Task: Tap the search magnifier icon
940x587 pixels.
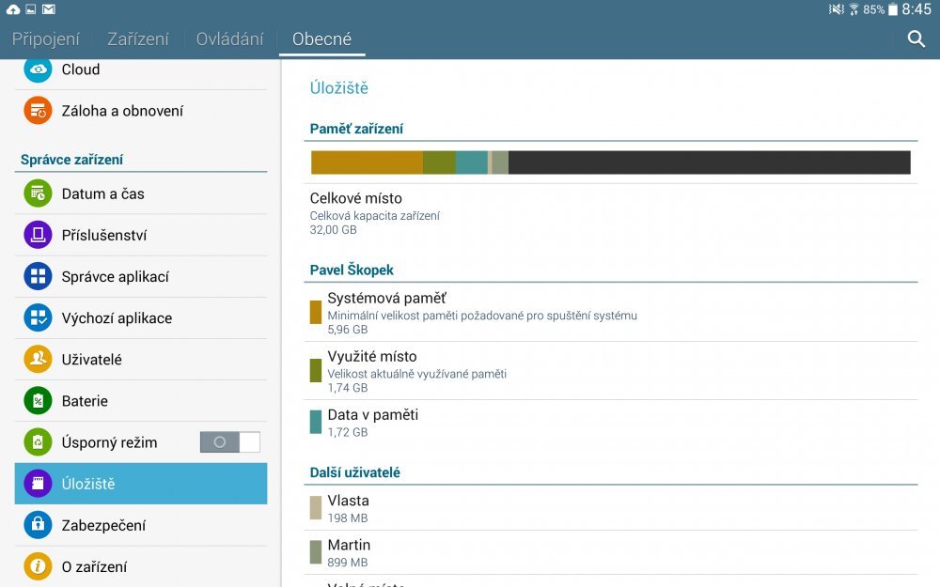Action: click(x=916, y=39)
